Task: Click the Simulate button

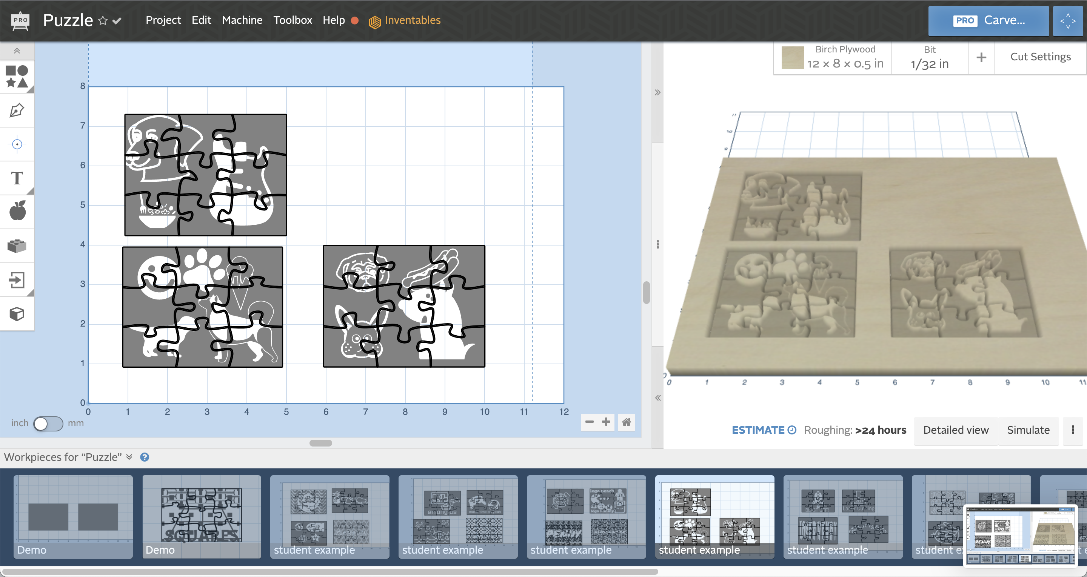Action: coord(1028,430)
